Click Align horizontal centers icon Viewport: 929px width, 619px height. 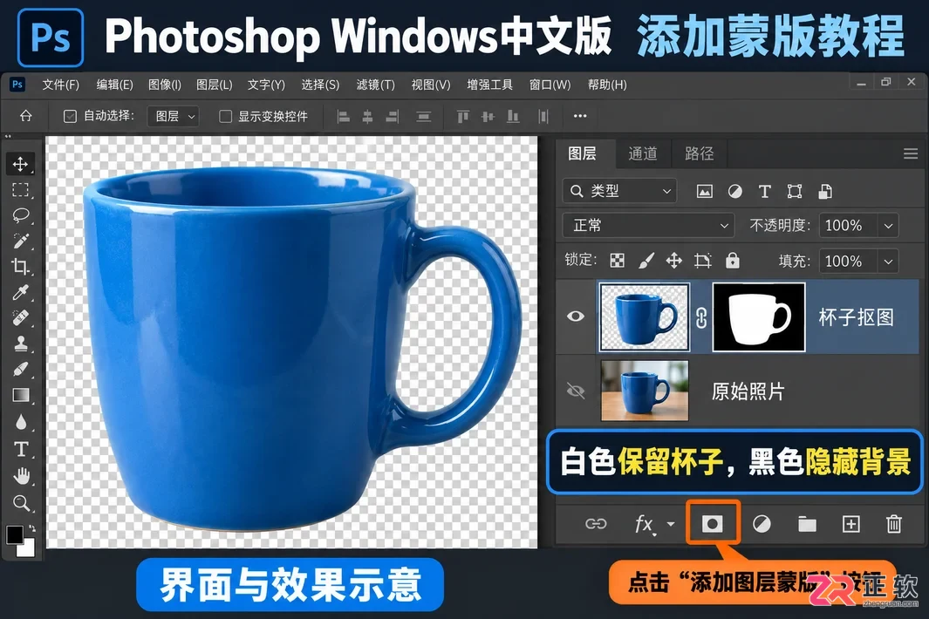(367, 117)
